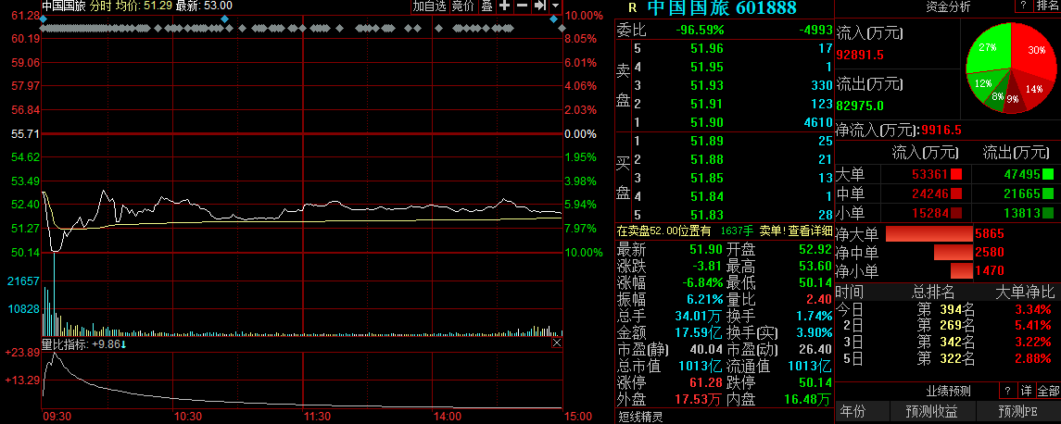Click the sell 3 price 51.93
The image size is (1061, 424).
coord(707,85)
